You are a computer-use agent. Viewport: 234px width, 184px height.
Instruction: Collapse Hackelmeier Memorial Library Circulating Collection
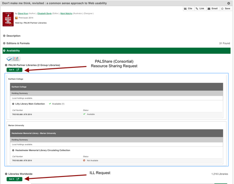13,150
